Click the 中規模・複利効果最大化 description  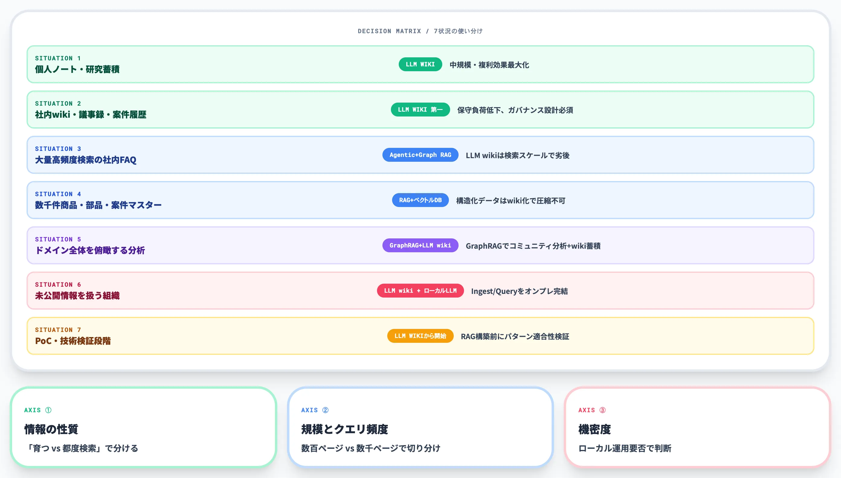(489, 65)
